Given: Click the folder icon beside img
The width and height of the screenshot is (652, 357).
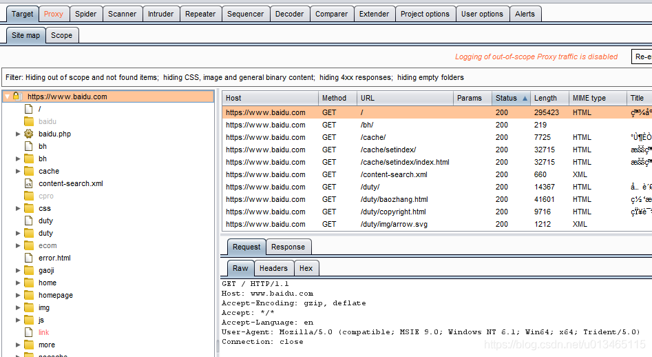Looking at the screenshot, I should pyautogui.click(x=29, y=307).
